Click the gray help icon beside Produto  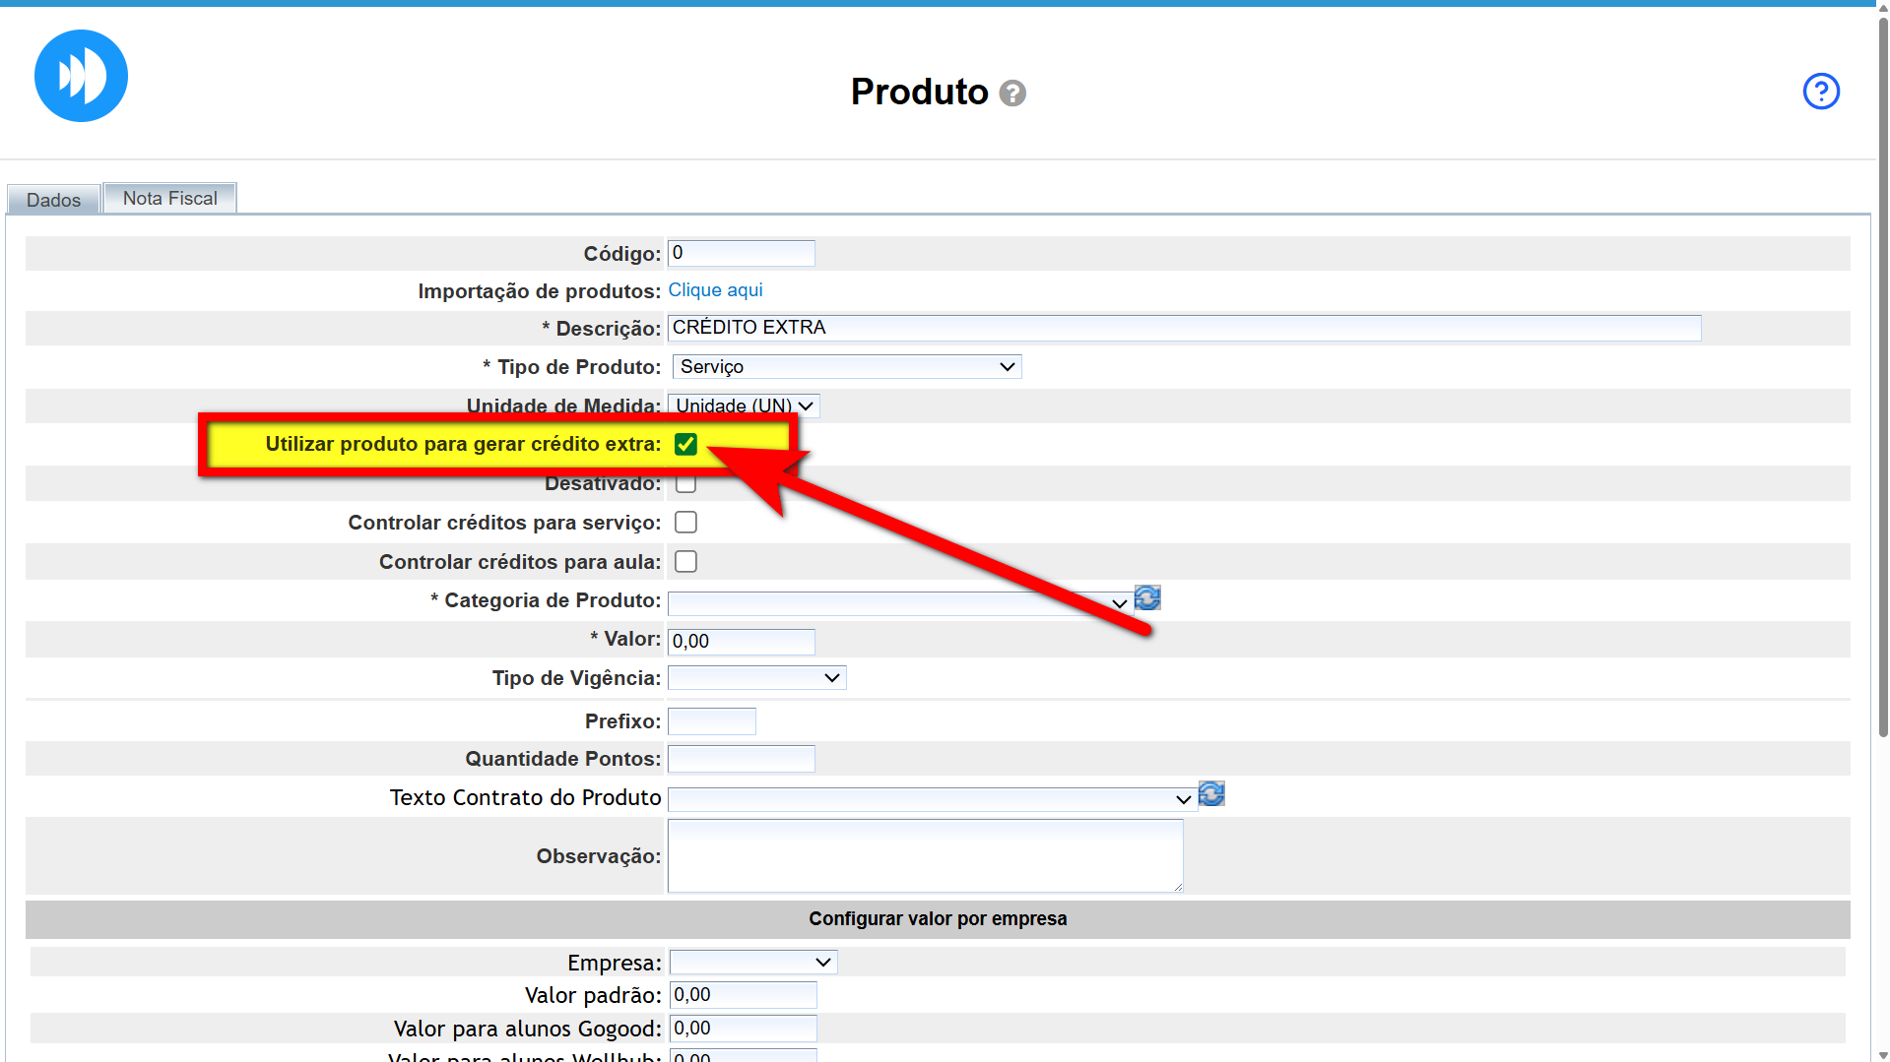[1012, 94]
